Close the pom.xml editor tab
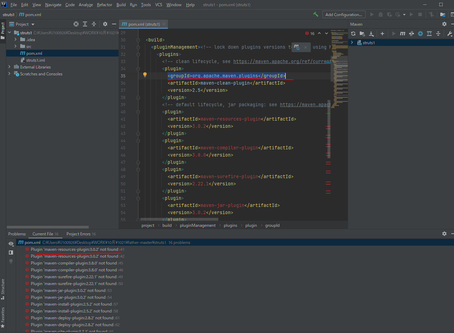This screenshot has height=333, width=454. pyautogui.click(x=164, y=24)
